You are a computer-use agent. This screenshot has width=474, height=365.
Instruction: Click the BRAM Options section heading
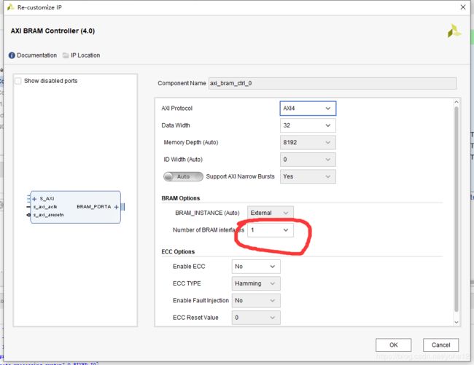[x=181, y=198]
